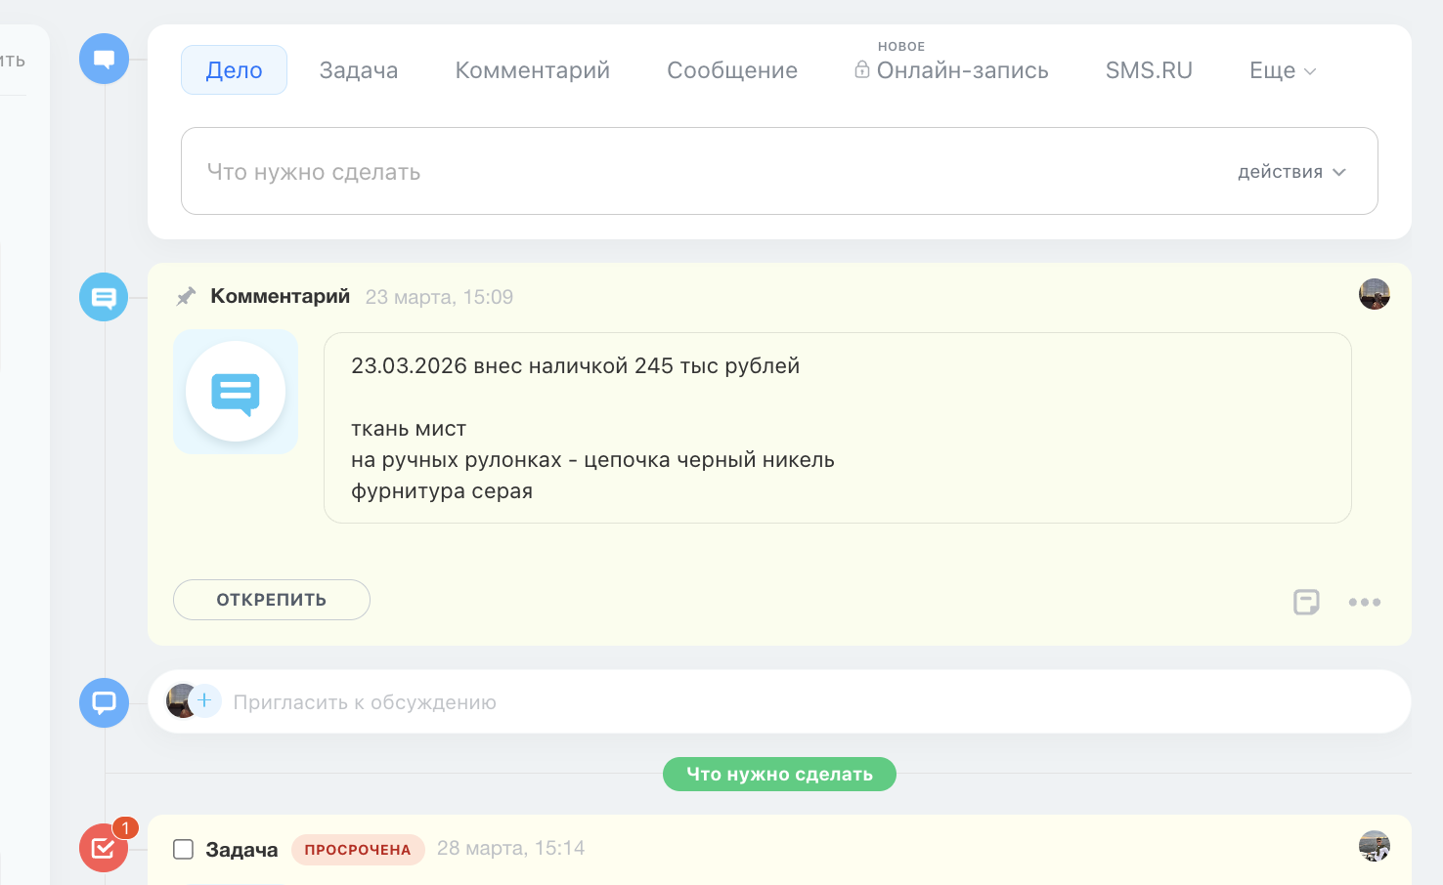Open three-dots menu of the pinned comment
The height and width of the screenshot is (885, 1443).
1365,602
